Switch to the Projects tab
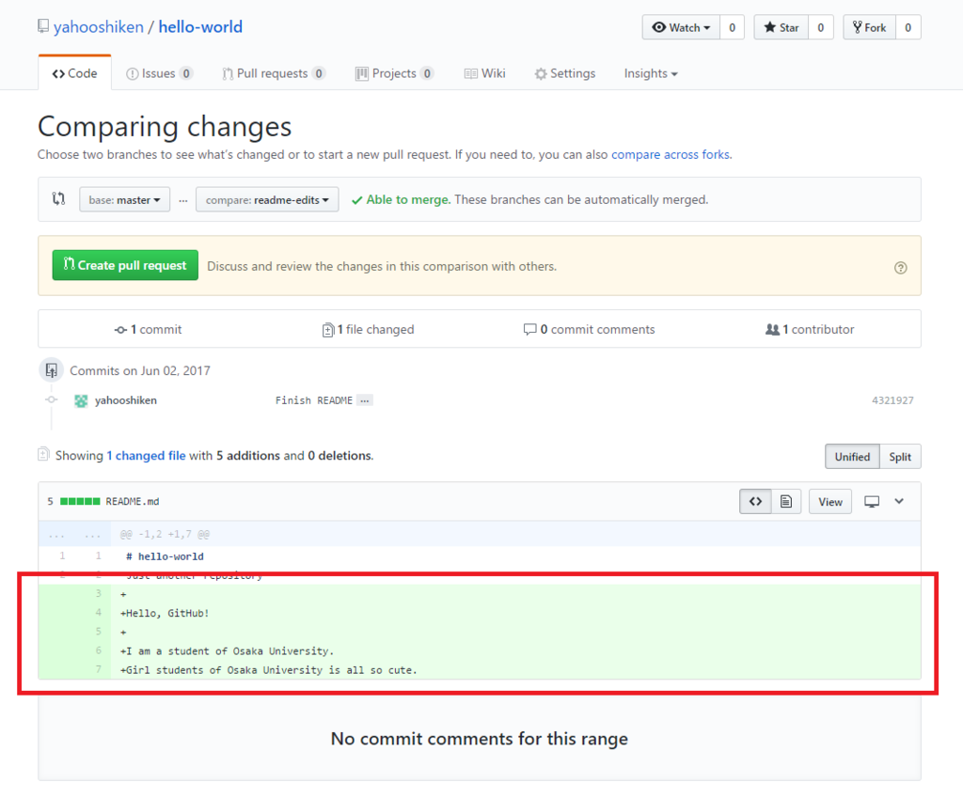This screenshot has height=798, width=963. pyautogui.click(x=395, y=73)
